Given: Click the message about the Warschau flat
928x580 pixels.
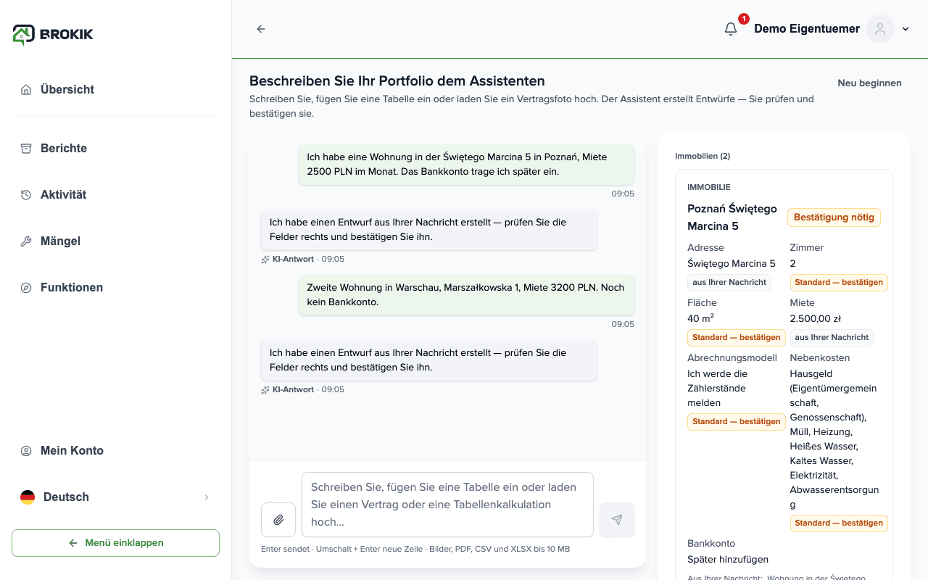Looking at the screenshot, I should point(466,295).
